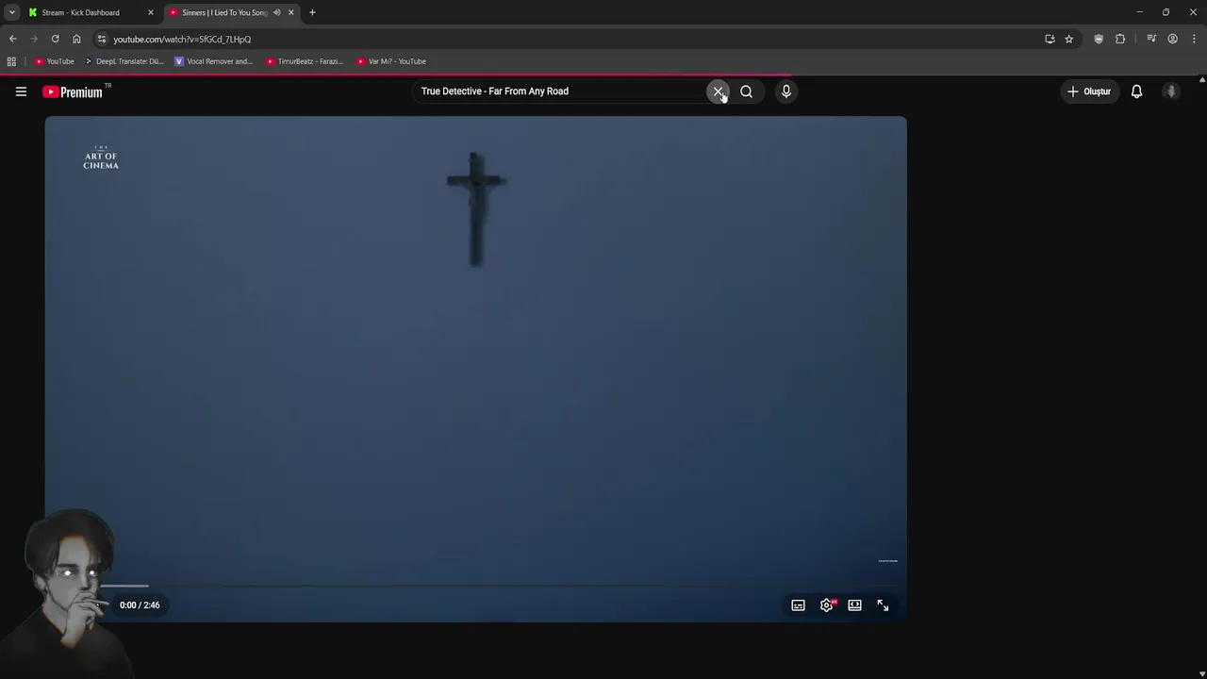Expand the tab search dropdown arrow
Image resolution: width=1207 pixels, height=679 pixels.
11,12
